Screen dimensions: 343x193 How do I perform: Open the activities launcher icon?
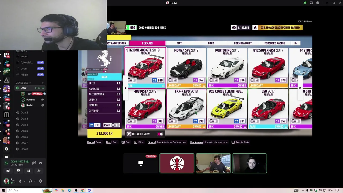pyautogui.click(x=29, y=171)
